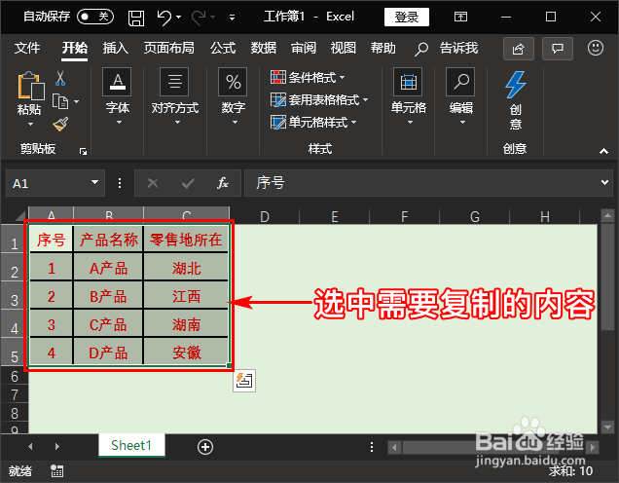The height and width of the screenshot is (483, 619).
Task: Open the Comments speech bubble icon
Action: [x=558, y=49]
